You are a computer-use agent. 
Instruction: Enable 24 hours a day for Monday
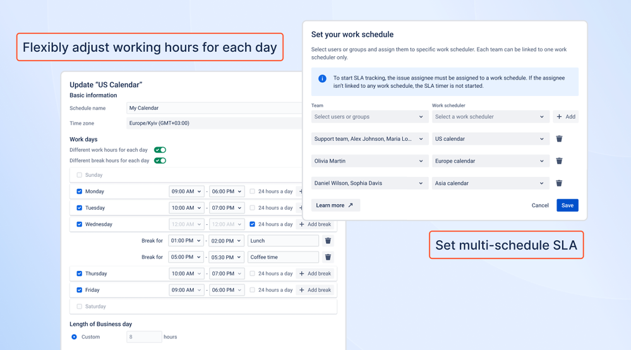click(252, 191)
